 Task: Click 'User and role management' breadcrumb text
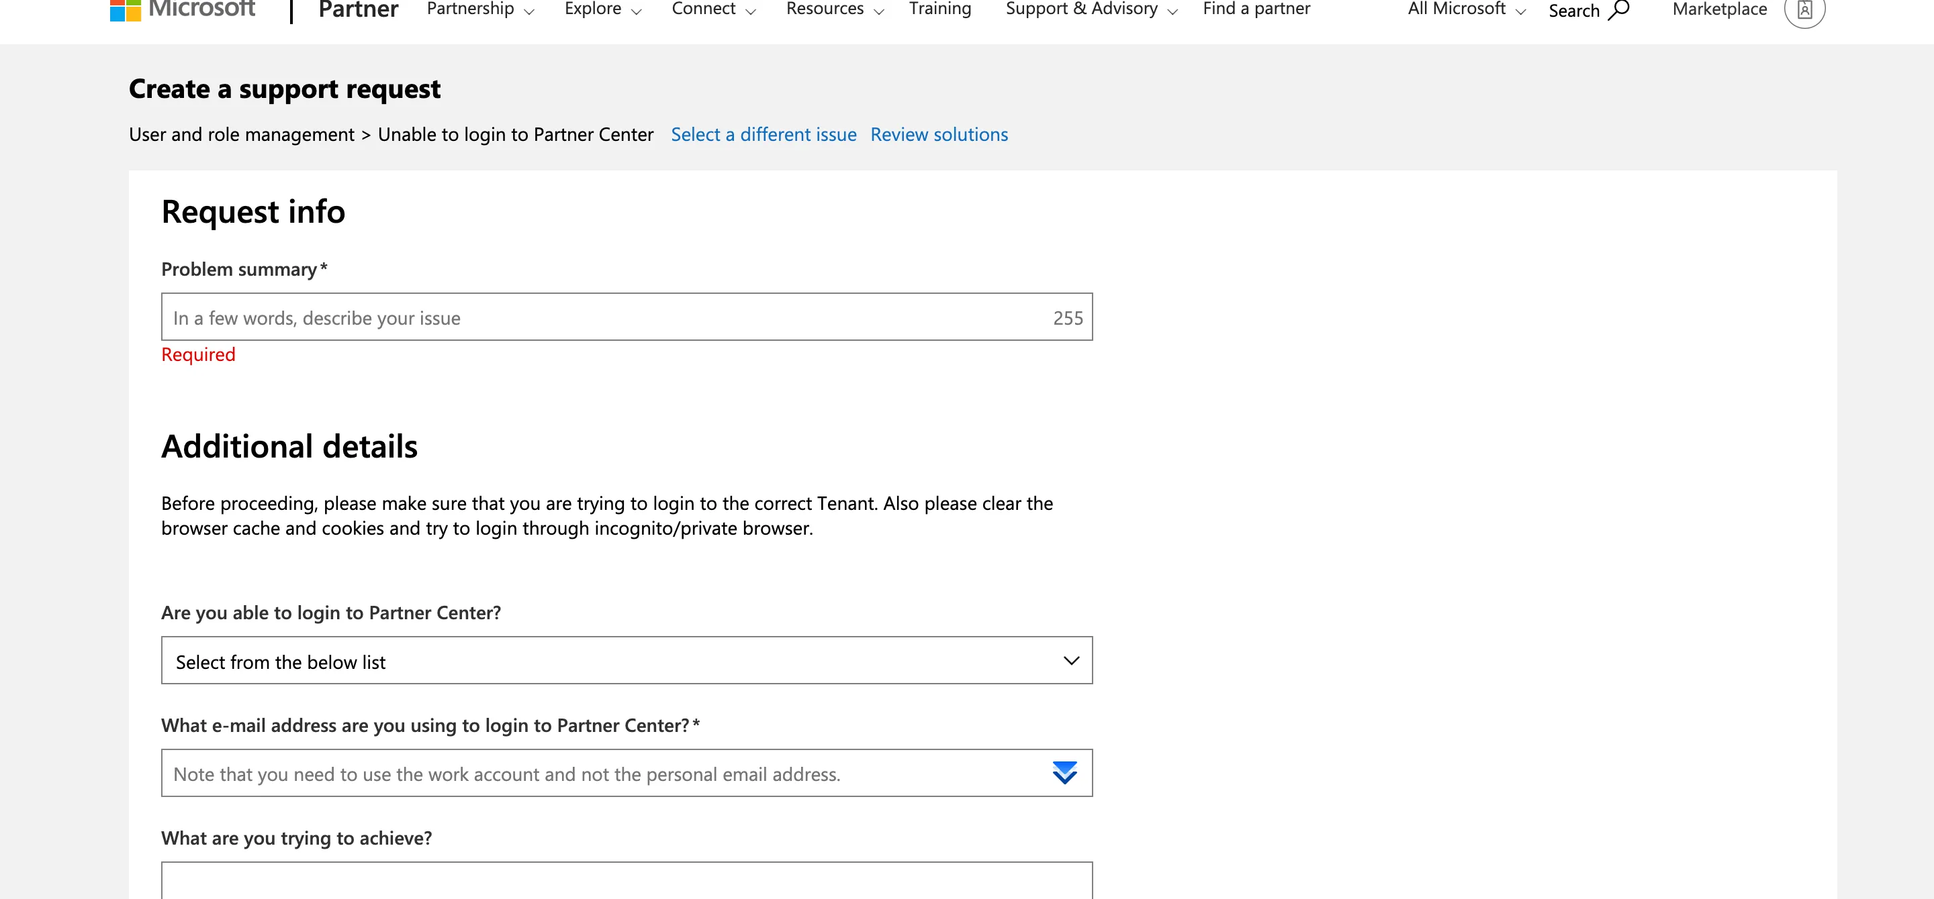pyautogui.click(x=241, y=134)
